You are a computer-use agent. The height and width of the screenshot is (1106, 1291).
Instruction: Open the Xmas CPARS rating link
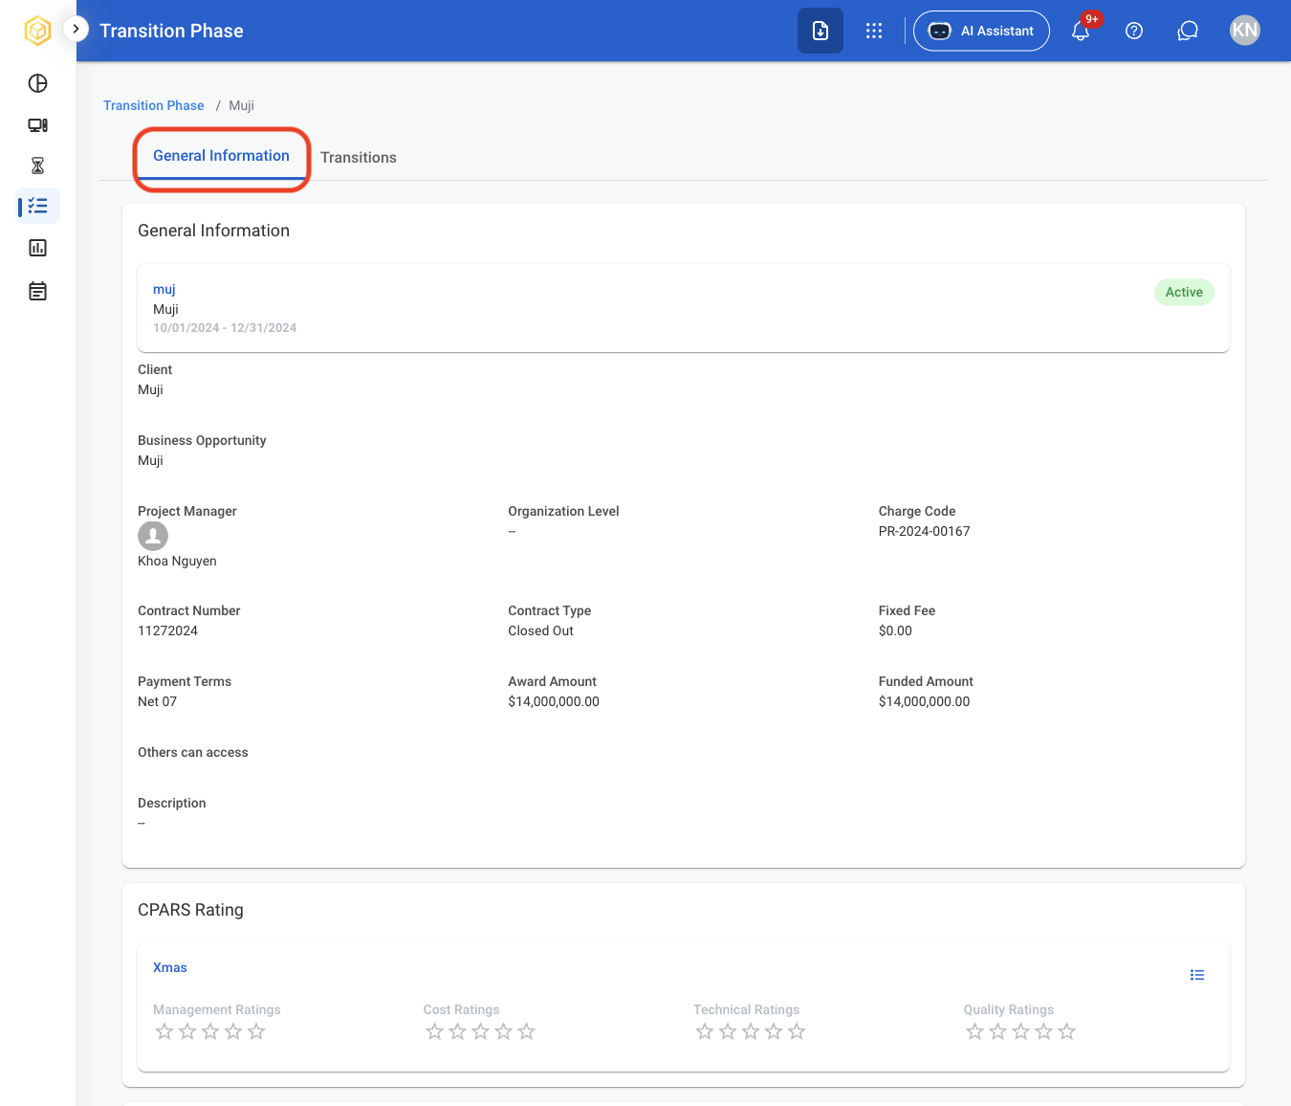pos(170,967)
